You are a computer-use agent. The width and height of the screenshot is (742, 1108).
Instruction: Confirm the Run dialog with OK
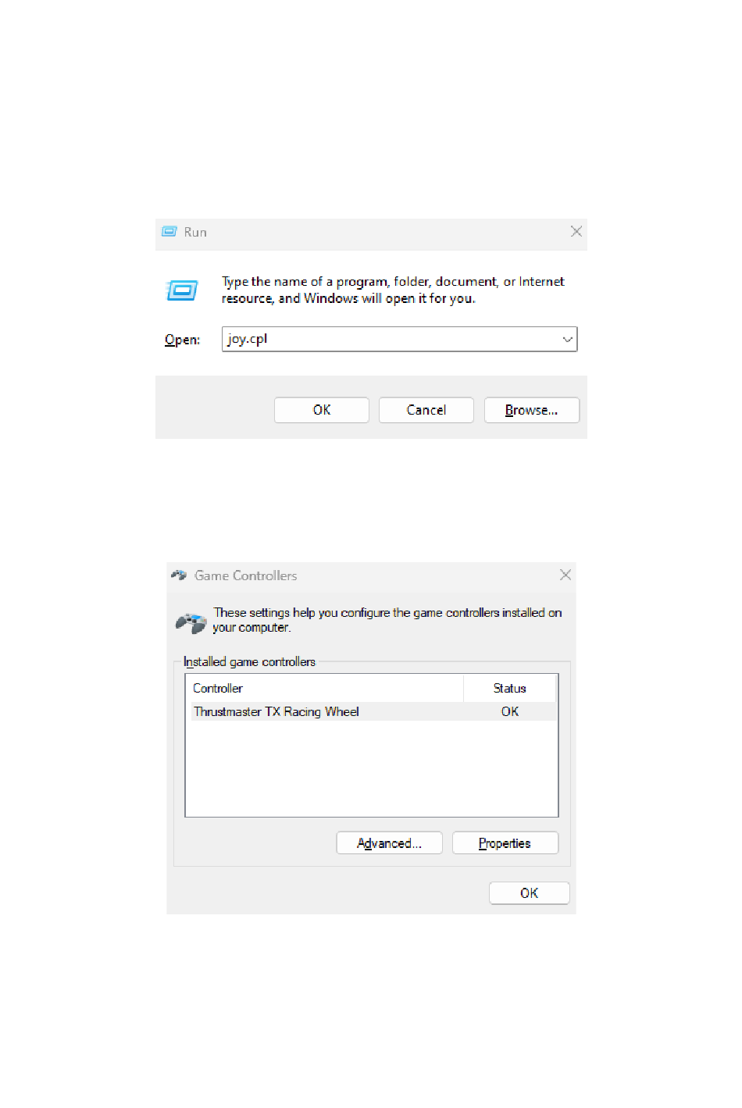click(322, 410)
